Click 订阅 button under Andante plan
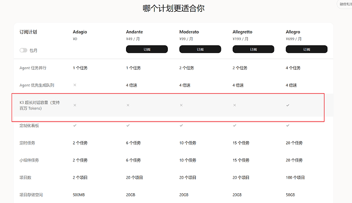 coord(147,49)
